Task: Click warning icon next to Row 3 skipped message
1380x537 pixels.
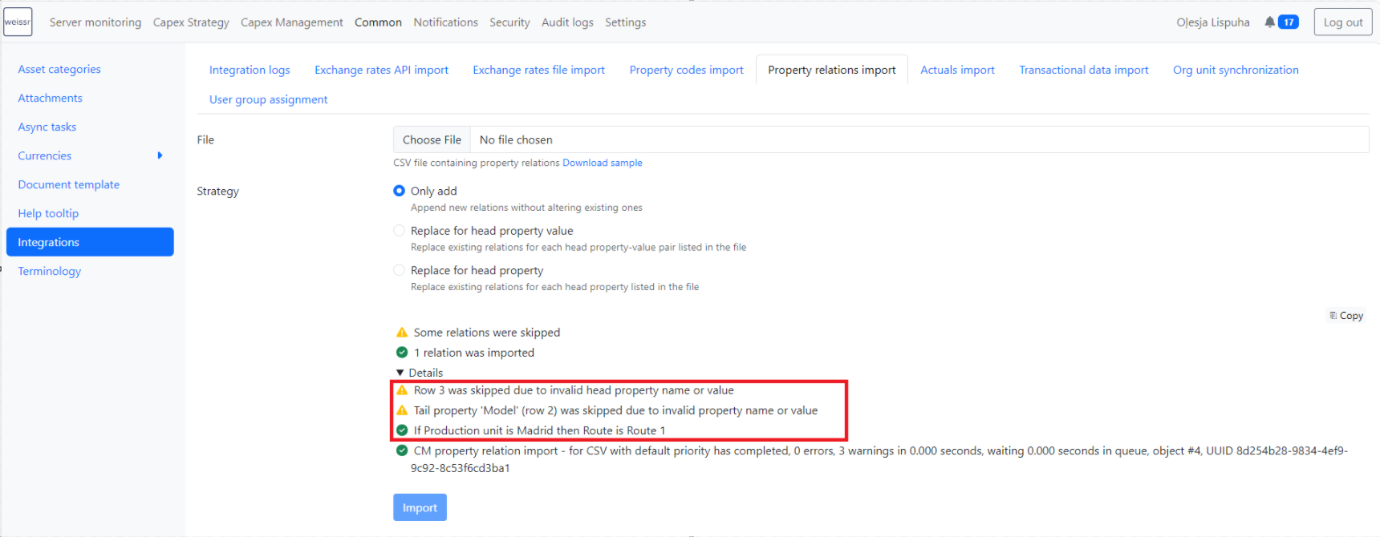Action: point(402,390)
